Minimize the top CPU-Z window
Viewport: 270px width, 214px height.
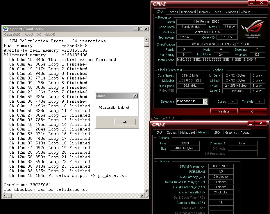point(252,3)
